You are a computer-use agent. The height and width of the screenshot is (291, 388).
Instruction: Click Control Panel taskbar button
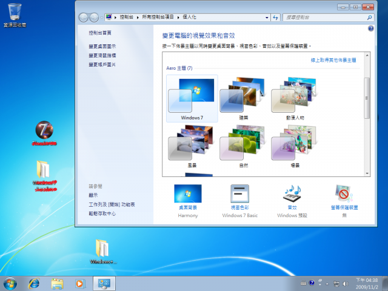(x=104, y=284)
